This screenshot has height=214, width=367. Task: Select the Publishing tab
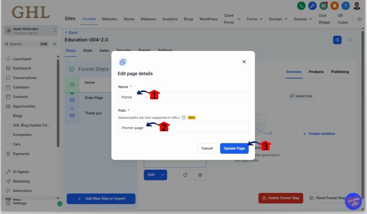[x=339, y=72]
